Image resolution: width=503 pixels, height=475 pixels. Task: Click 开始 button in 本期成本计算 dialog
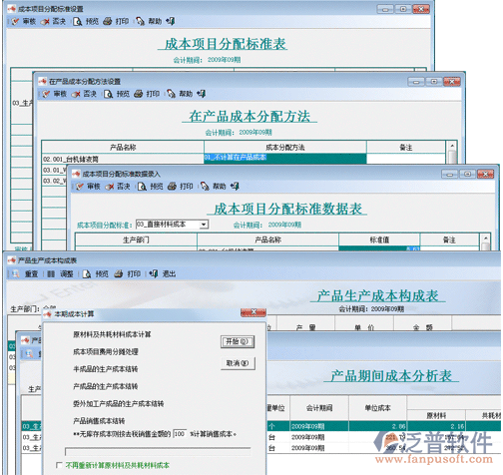coord(238,342)
